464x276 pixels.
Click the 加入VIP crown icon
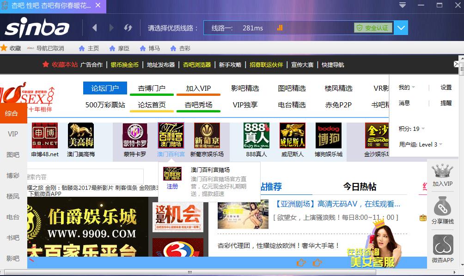click(442, 171)
